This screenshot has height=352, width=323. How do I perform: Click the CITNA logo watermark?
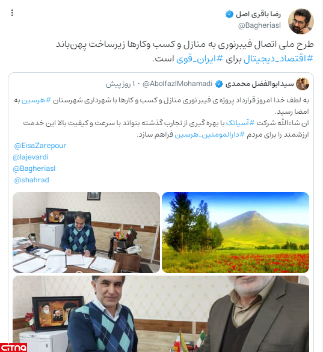13,347
